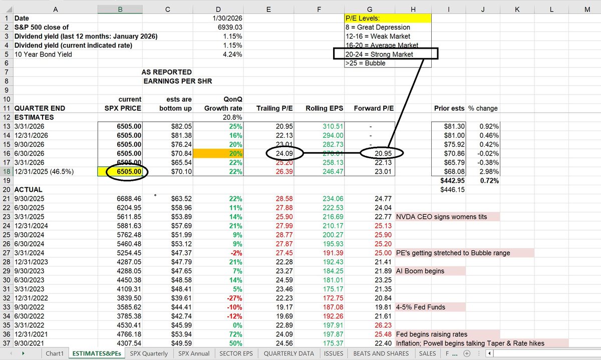Click the $82.05 estimate cell
This screenshot has width=601, height=360.
[x=168, y=127]
